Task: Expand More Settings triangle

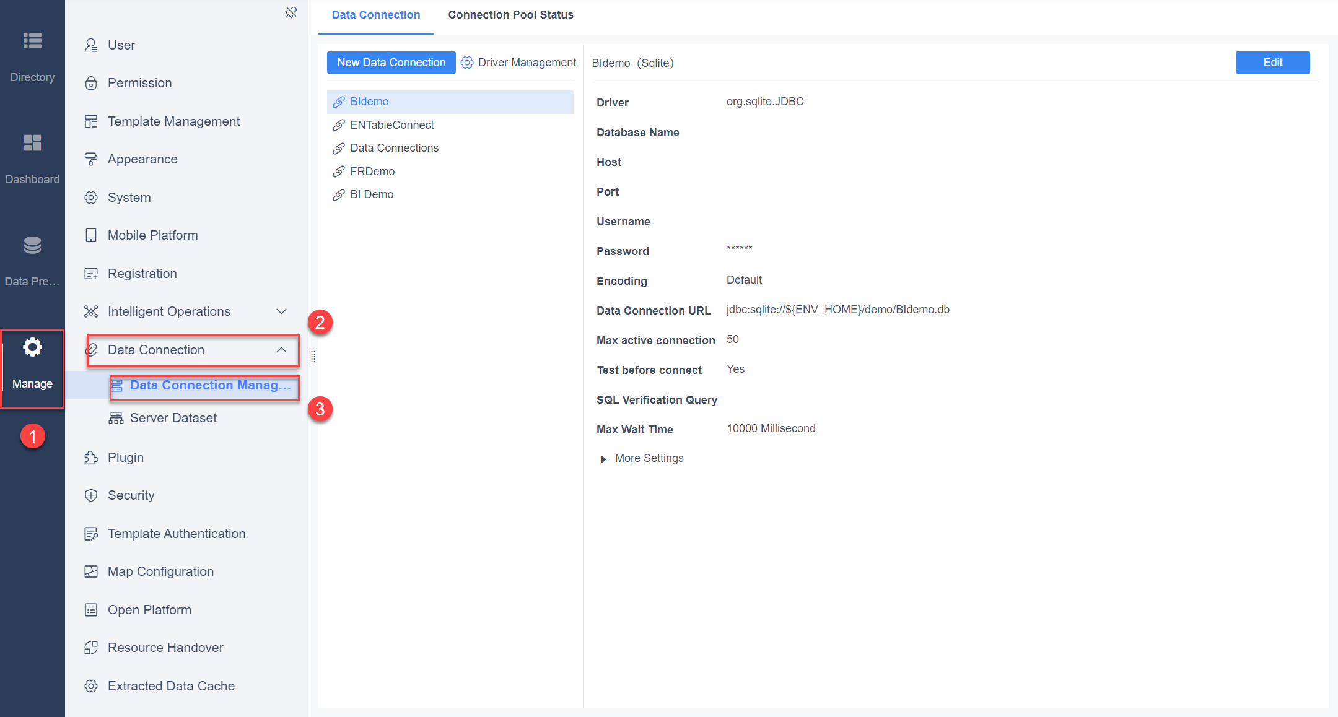Action: tap(603, 459)
